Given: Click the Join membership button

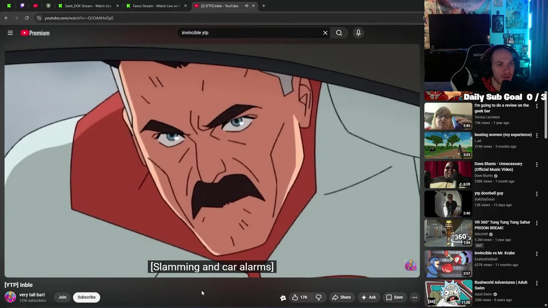Looking at the screenshot, I should [x=63, y=297].
